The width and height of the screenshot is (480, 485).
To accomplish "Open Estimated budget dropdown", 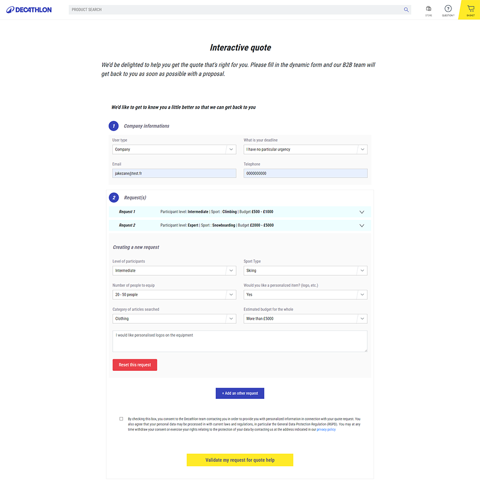I will [305, 318].
